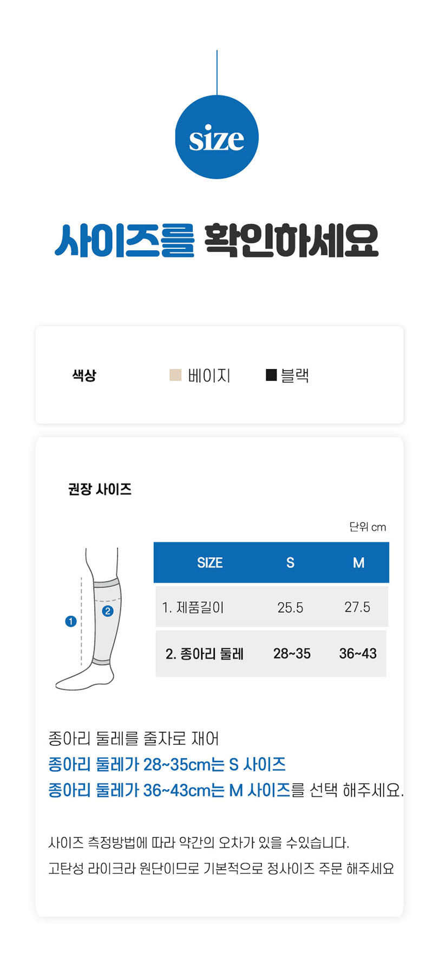Click the 종아리 둘레 row label
The width and height of the screenshot is (433, 962).
[x=204, y=654]
